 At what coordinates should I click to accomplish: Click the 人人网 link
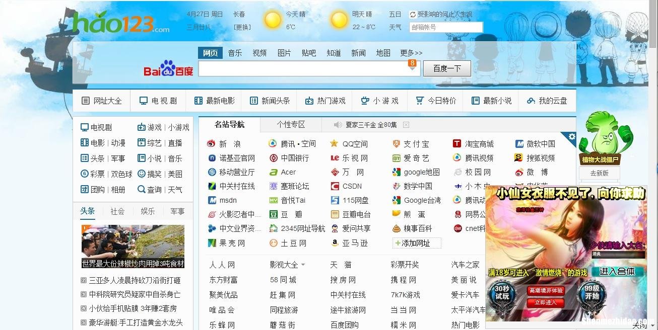222,265
